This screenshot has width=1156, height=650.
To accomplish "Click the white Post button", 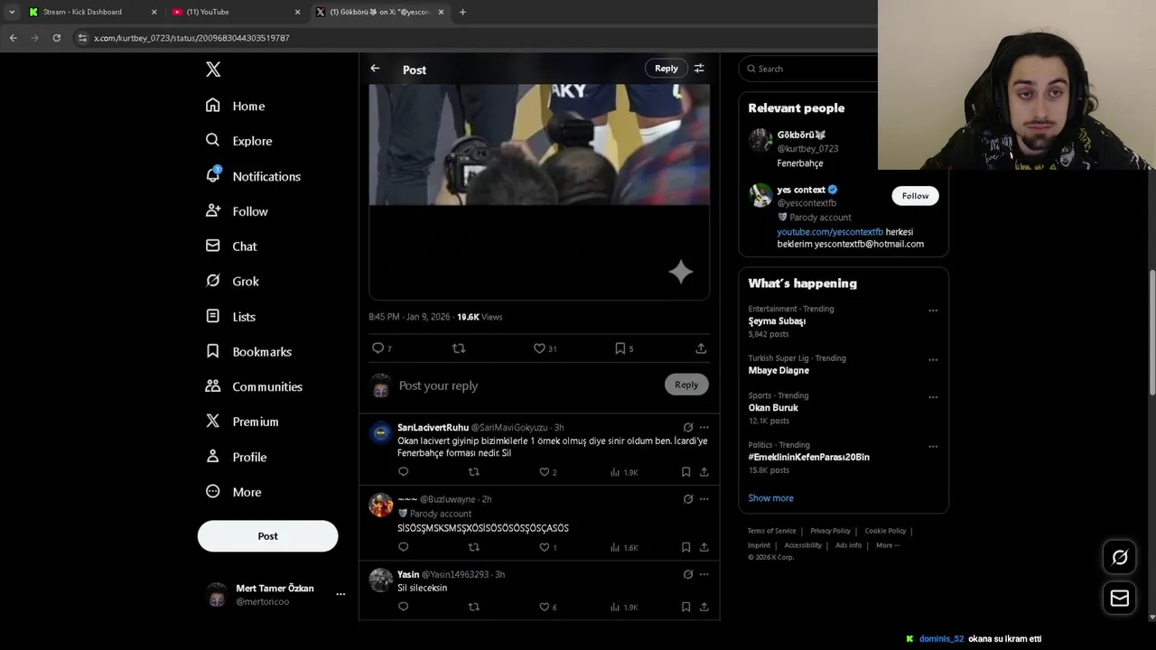I will (267, 536).
